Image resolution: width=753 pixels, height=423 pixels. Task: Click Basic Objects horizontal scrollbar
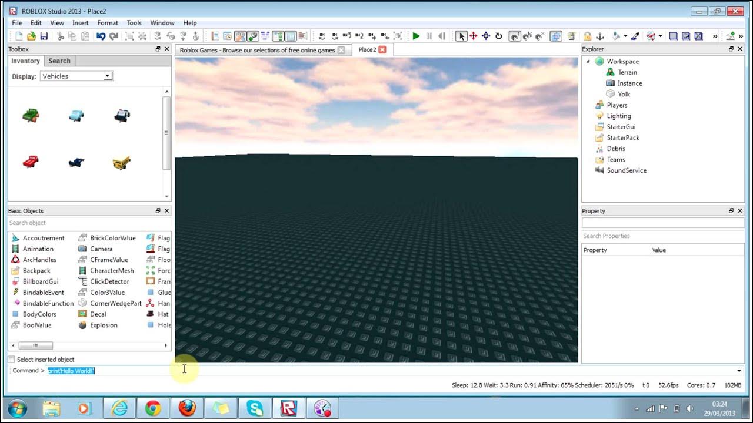click(35, 345)
